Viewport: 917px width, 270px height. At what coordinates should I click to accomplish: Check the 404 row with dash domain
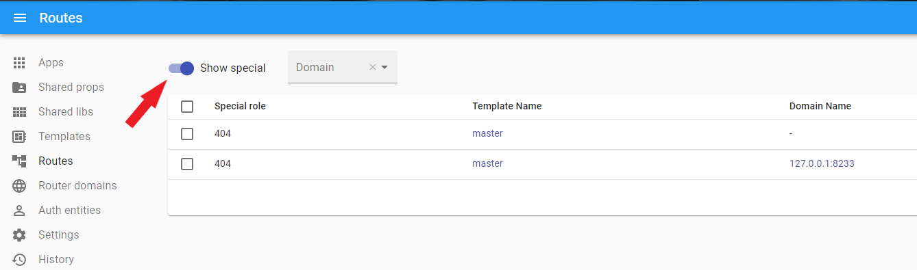click(x=187, y=134)
